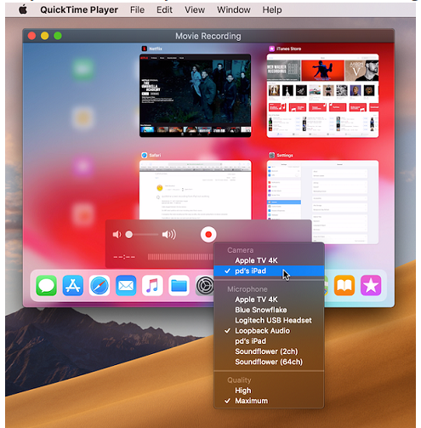This screenshot has width=421, height=428.
Task: Open App Store in the iPad dock
Action: point(73,286)
